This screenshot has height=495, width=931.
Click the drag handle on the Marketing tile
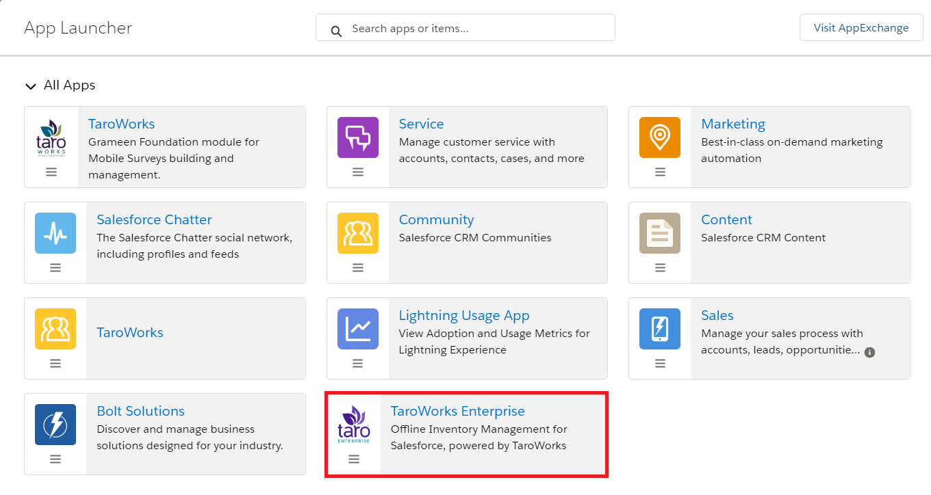coord(660,172)
